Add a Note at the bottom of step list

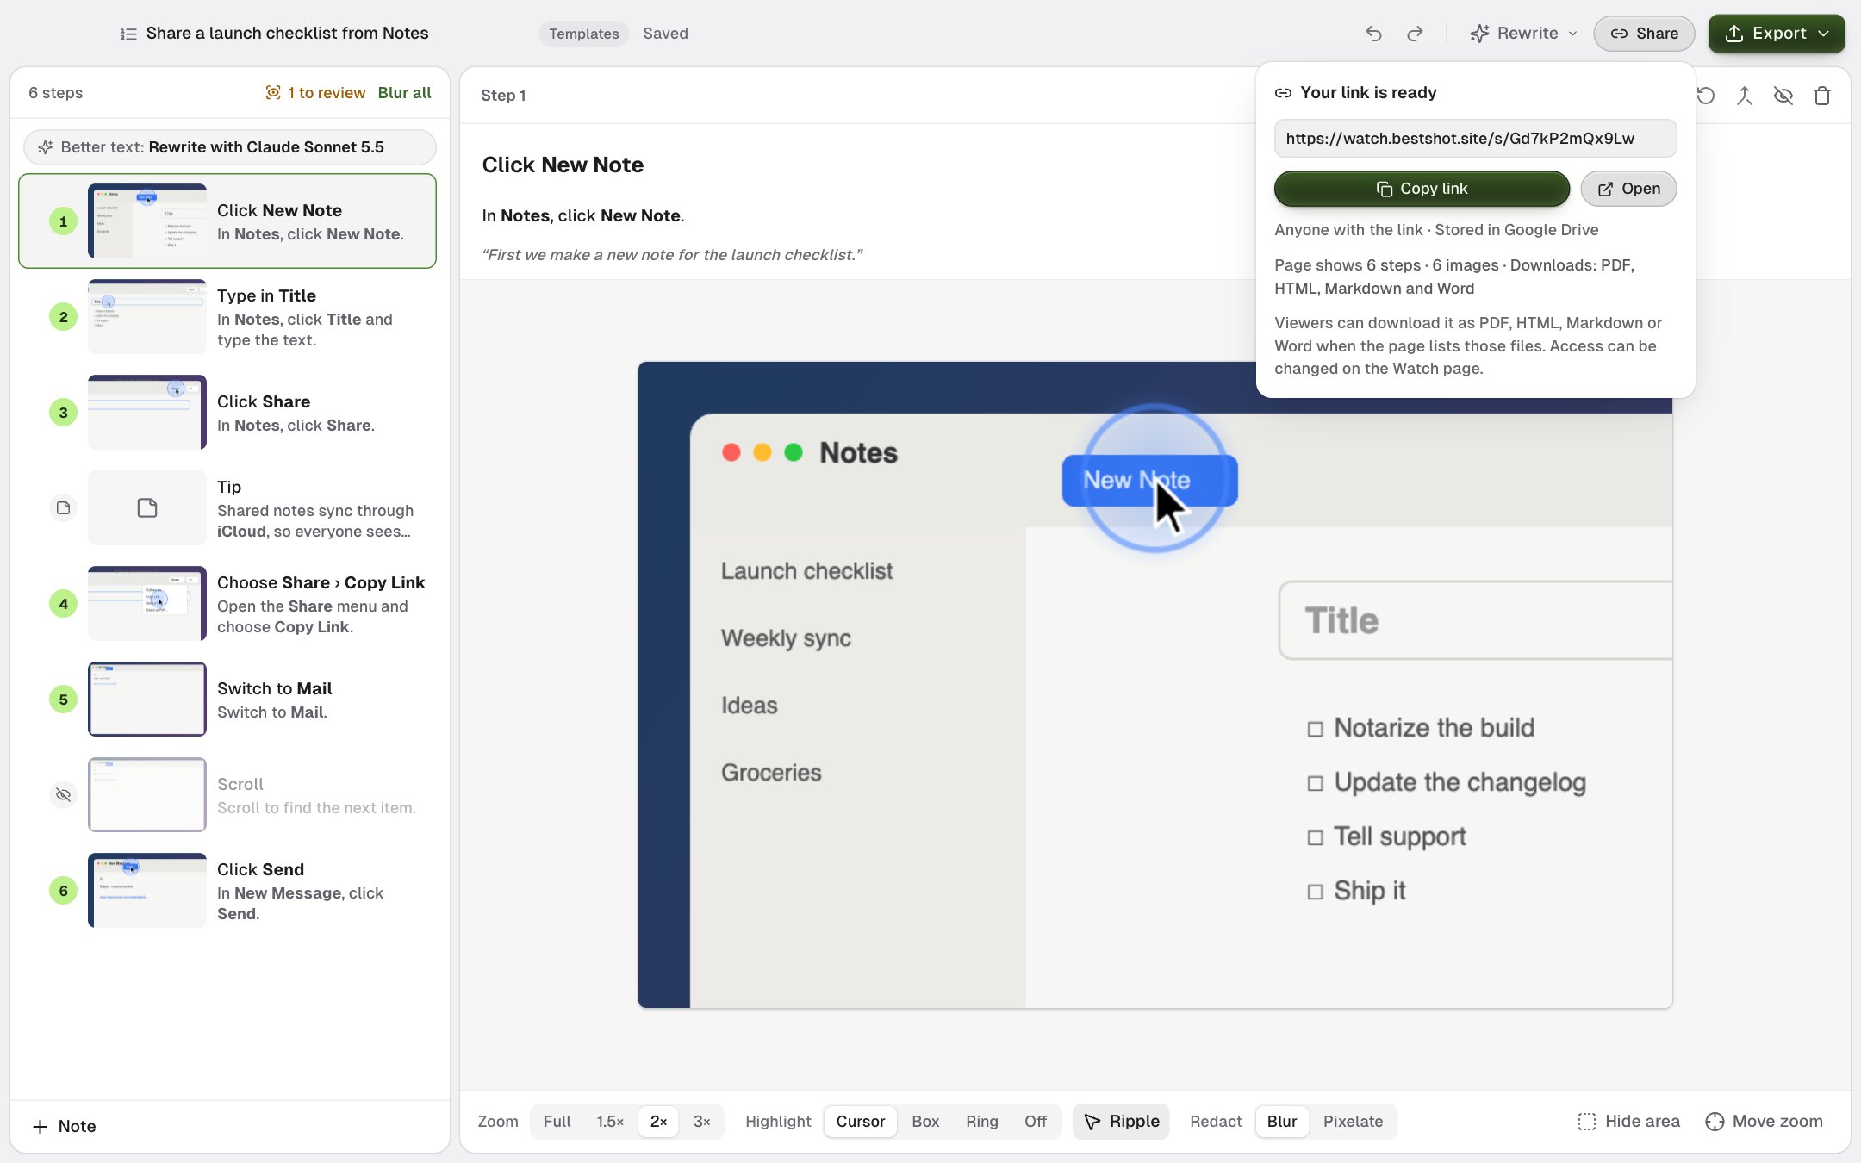coord(64,1126)
